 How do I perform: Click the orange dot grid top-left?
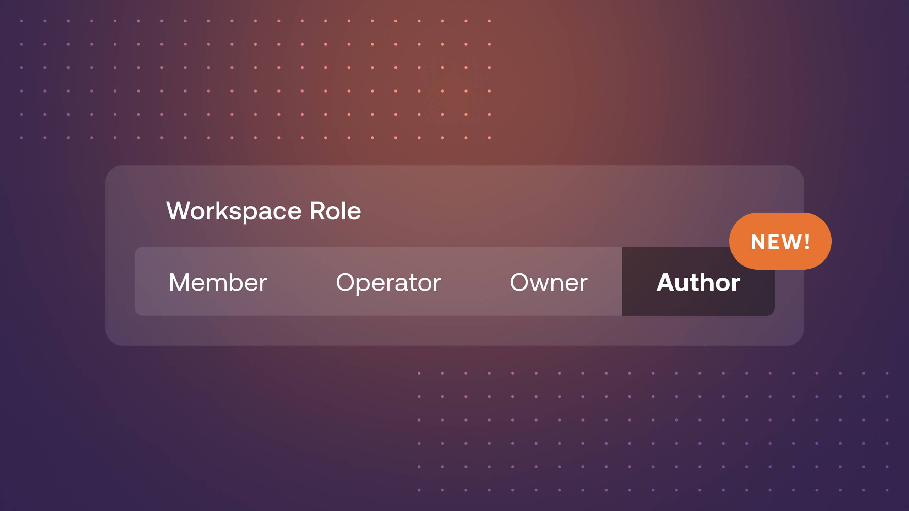click(255, 79)
